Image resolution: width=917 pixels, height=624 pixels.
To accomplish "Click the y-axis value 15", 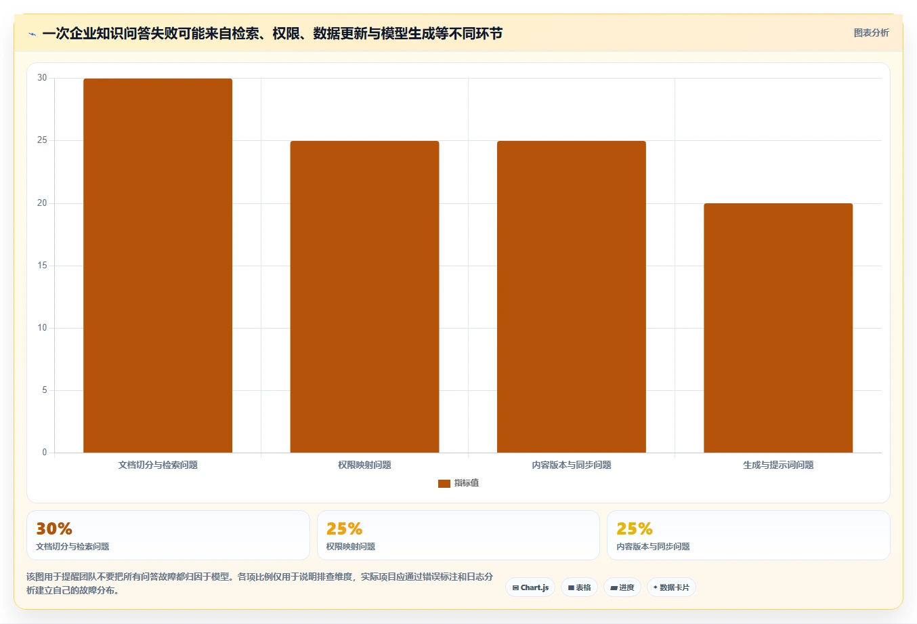I will coord(43,266).
